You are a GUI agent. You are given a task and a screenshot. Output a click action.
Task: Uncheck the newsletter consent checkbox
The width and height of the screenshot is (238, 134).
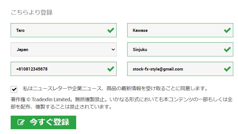pos(14,89)
